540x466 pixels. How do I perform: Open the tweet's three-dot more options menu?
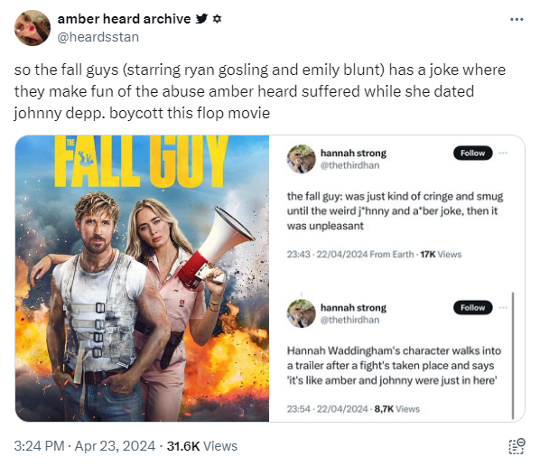point(517,20)
